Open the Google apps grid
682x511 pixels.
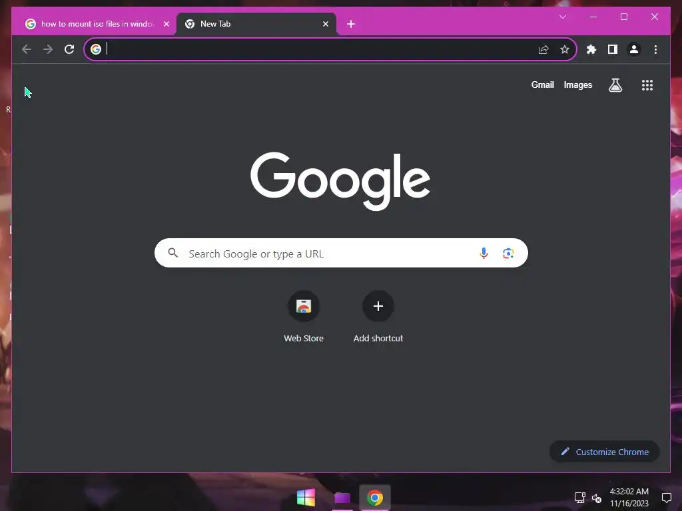click(x=647, y=85)
